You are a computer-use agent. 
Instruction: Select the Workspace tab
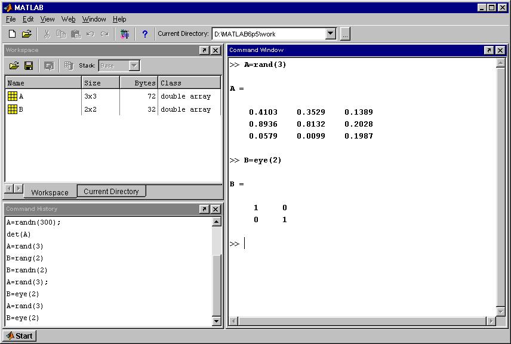pyautogui.click(x=50, y=192)
